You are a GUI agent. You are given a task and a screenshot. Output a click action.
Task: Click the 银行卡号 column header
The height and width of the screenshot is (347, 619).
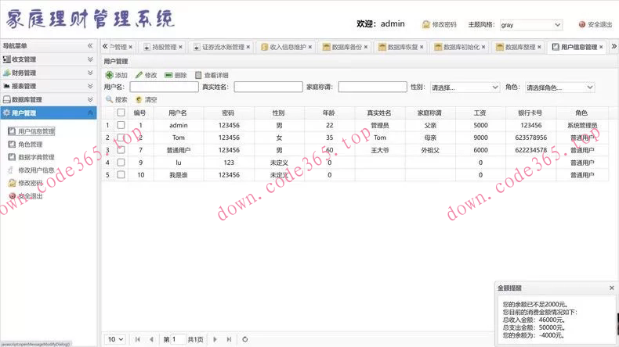point(530,113)
